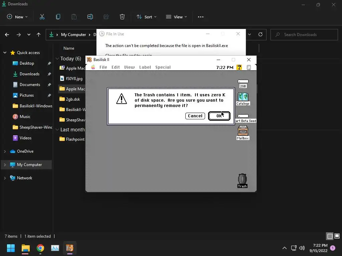Image resolution: width=342 pixels, height=256 pixels.
Task: Select the Trash can icon
Action: pyautogui.click(x=242, y=181)
